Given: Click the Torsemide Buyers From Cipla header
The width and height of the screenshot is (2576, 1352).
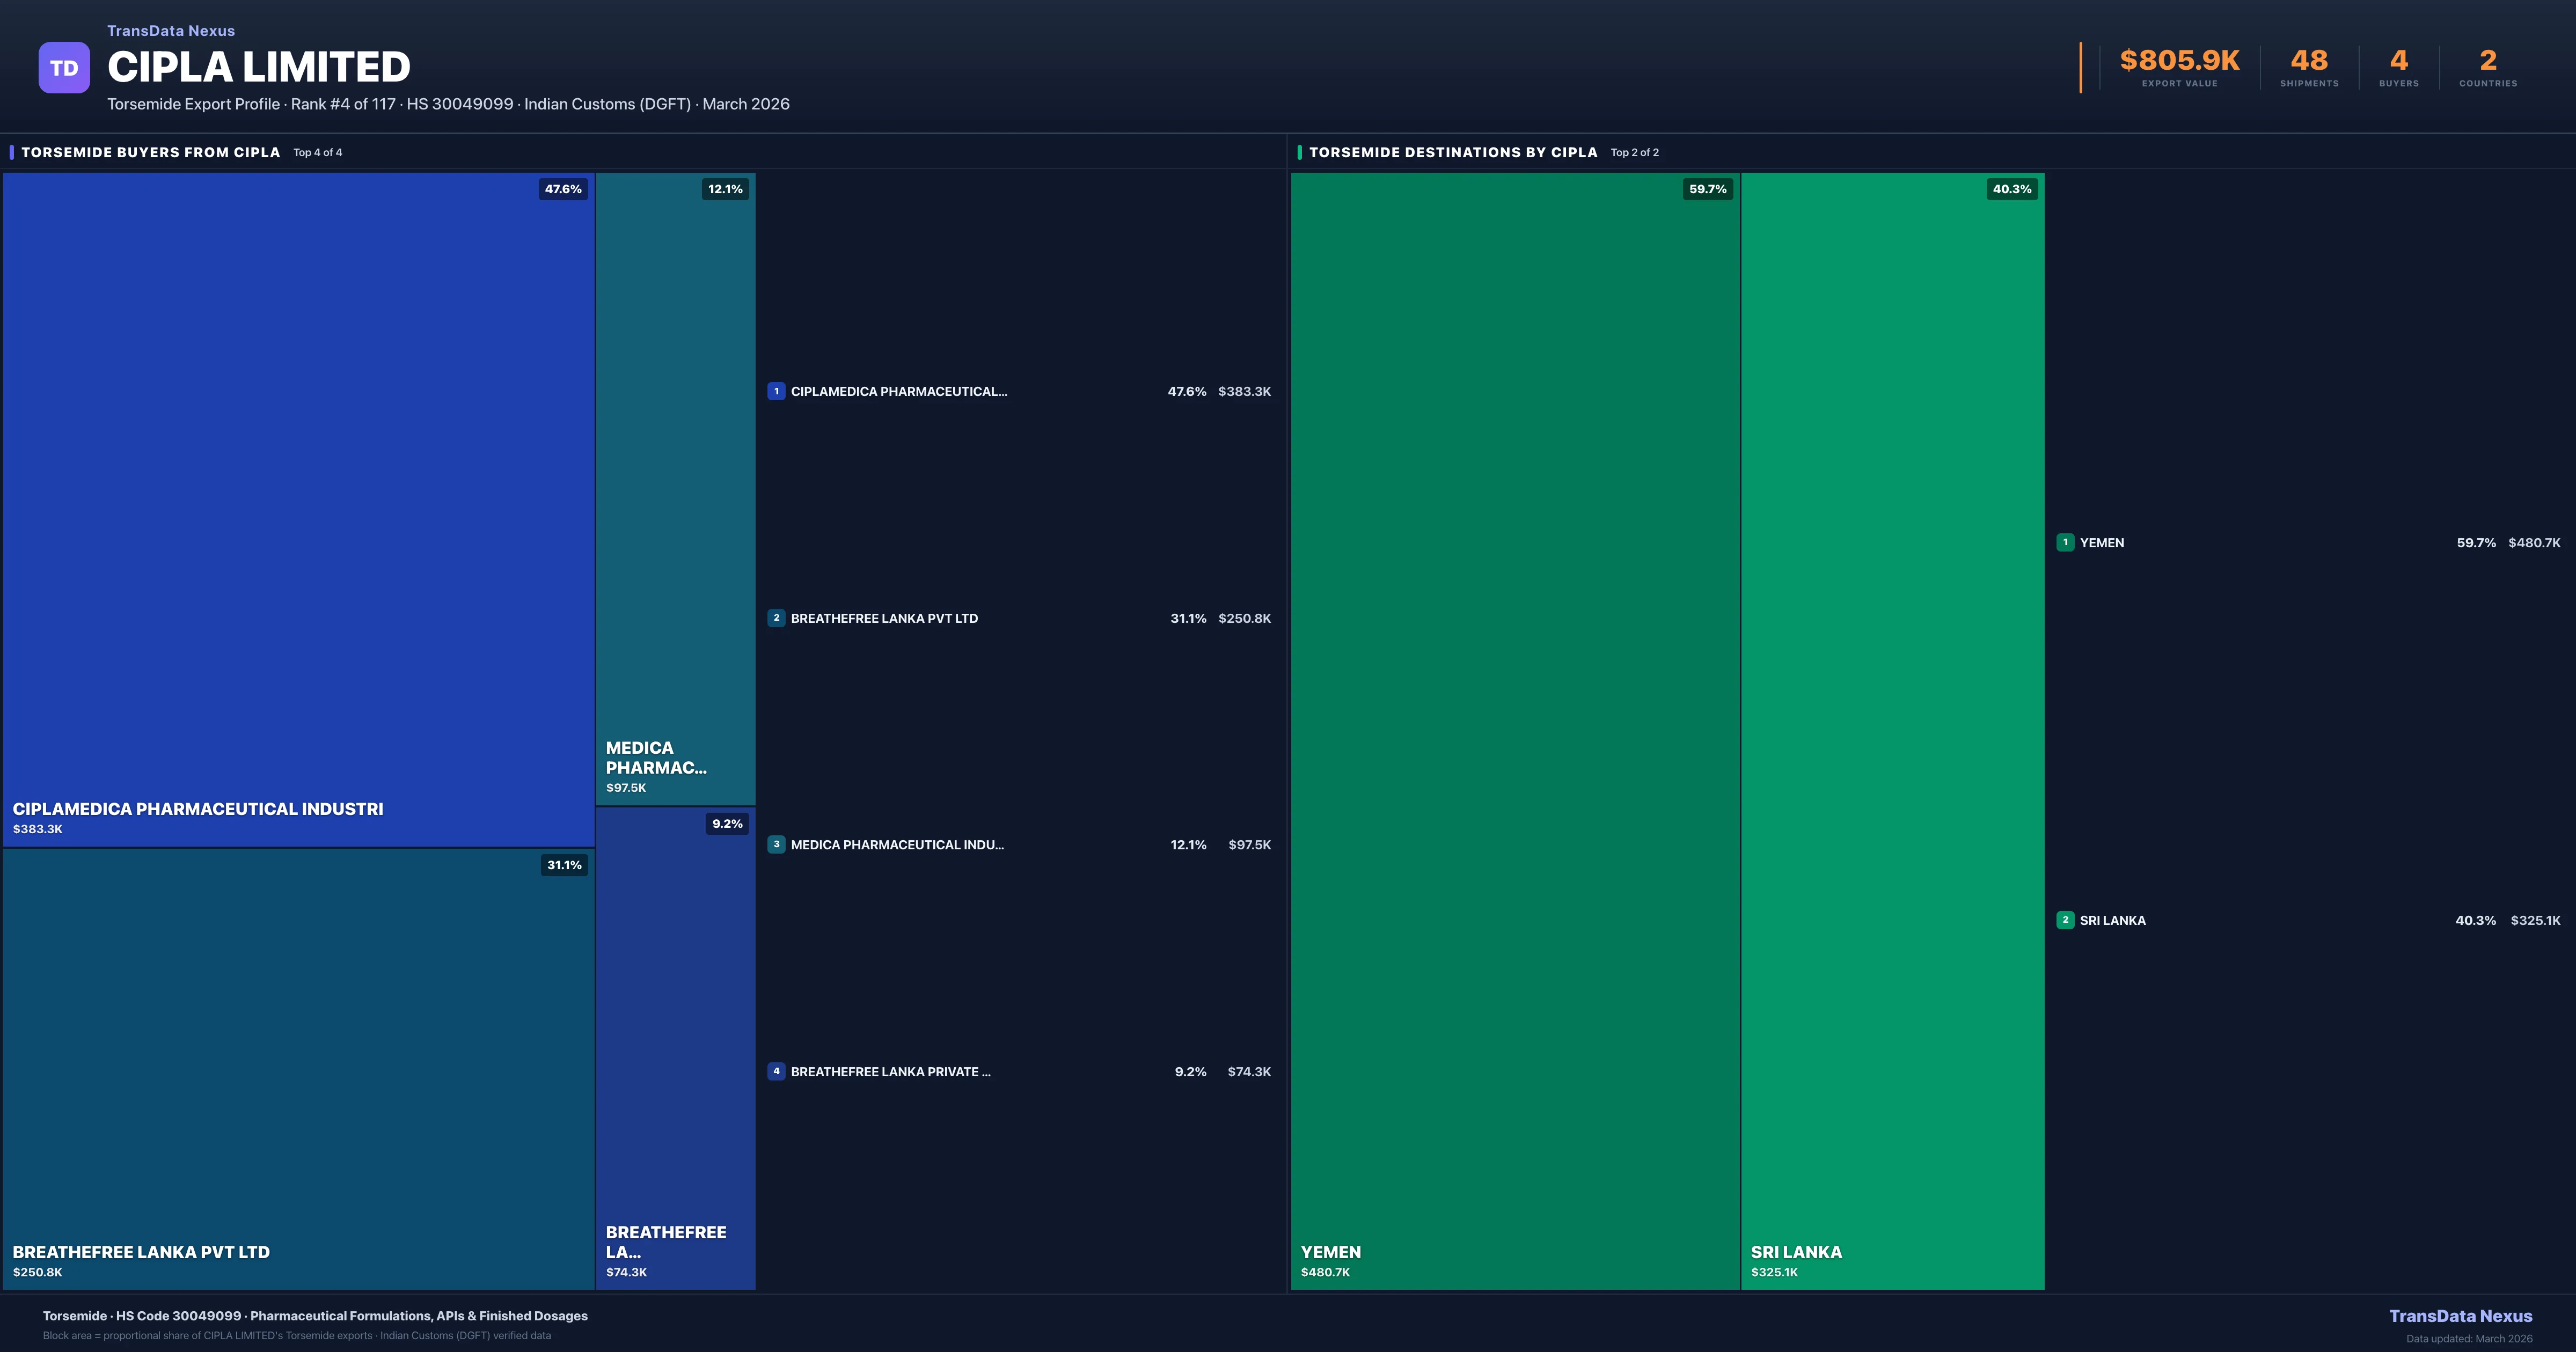Looking at the screenshot, I should tap(151, 152).
